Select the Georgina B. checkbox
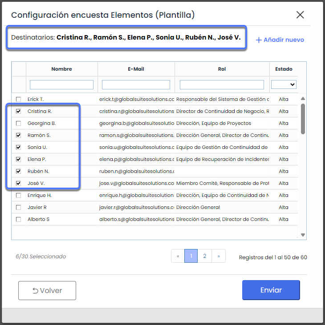 [x=18, y=123]
